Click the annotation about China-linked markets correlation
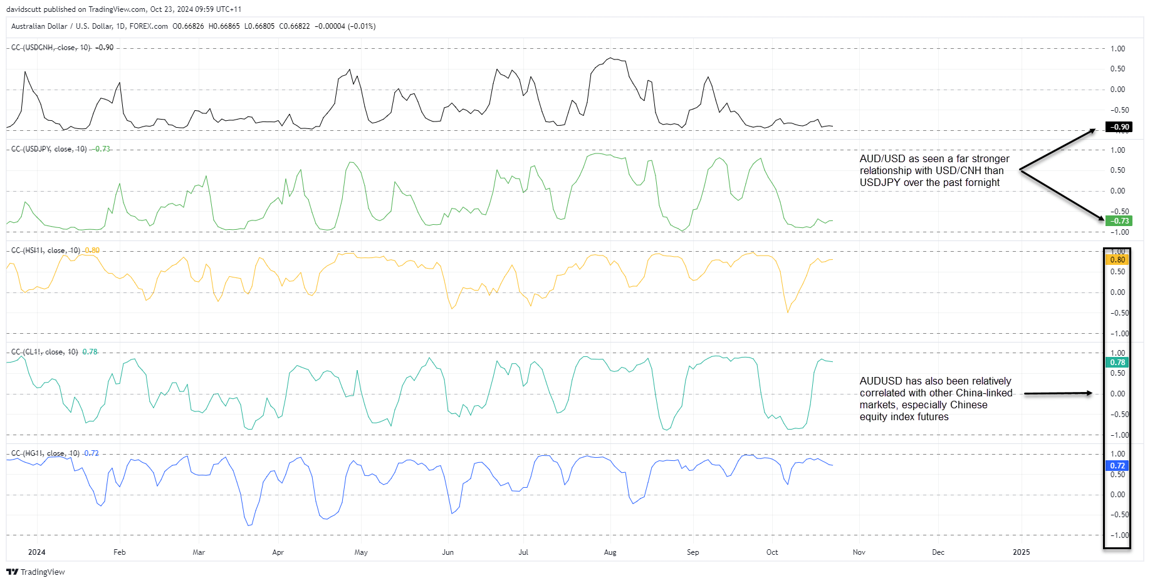The image size is (1150, 583). click(936, 399)
